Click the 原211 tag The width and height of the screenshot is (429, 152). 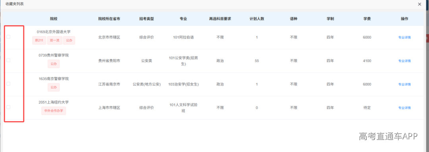click(39, 40)
